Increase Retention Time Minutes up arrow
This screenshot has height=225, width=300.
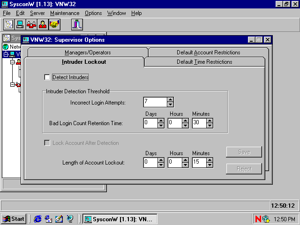pos(210,121)
